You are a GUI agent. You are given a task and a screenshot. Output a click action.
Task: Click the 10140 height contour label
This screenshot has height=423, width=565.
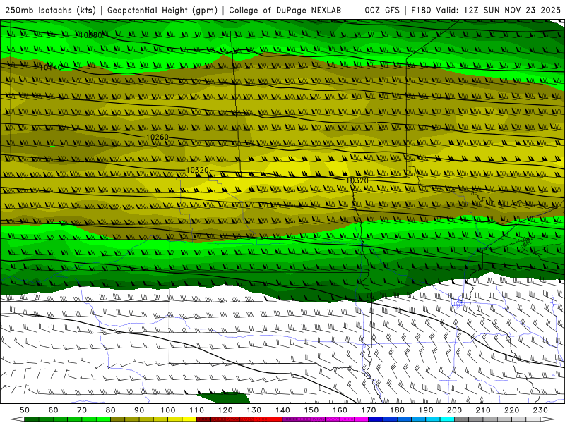tap(51, 67)
